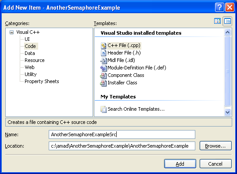Screen dimensions: 237x174
Task: Focus the Location input field
Action: [122, 146]
